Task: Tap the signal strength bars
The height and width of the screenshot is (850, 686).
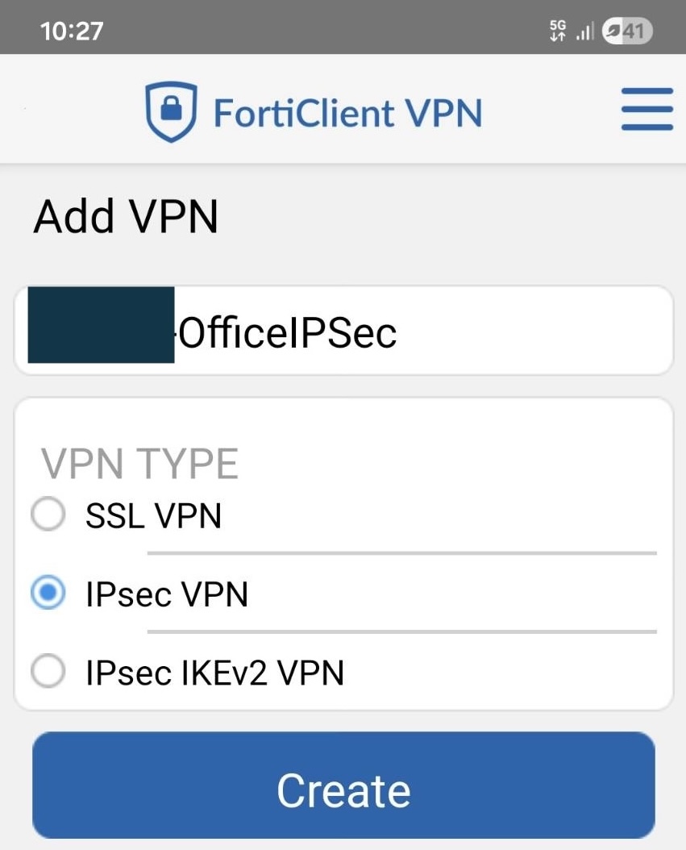Action: (584, 32)
